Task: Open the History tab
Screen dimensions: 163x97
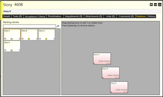Action: [x=151, y=16]
